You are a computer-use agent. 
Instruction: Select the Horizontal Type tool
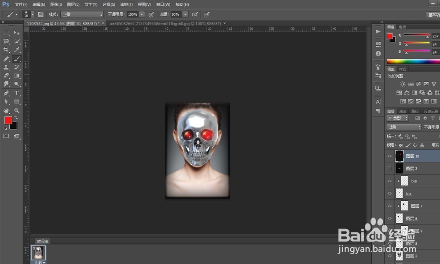tap(17, 93)
